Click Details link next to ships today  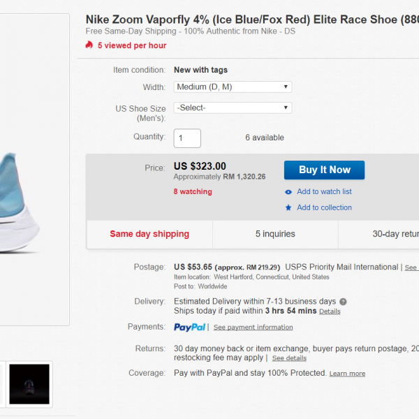click(330, 311)
